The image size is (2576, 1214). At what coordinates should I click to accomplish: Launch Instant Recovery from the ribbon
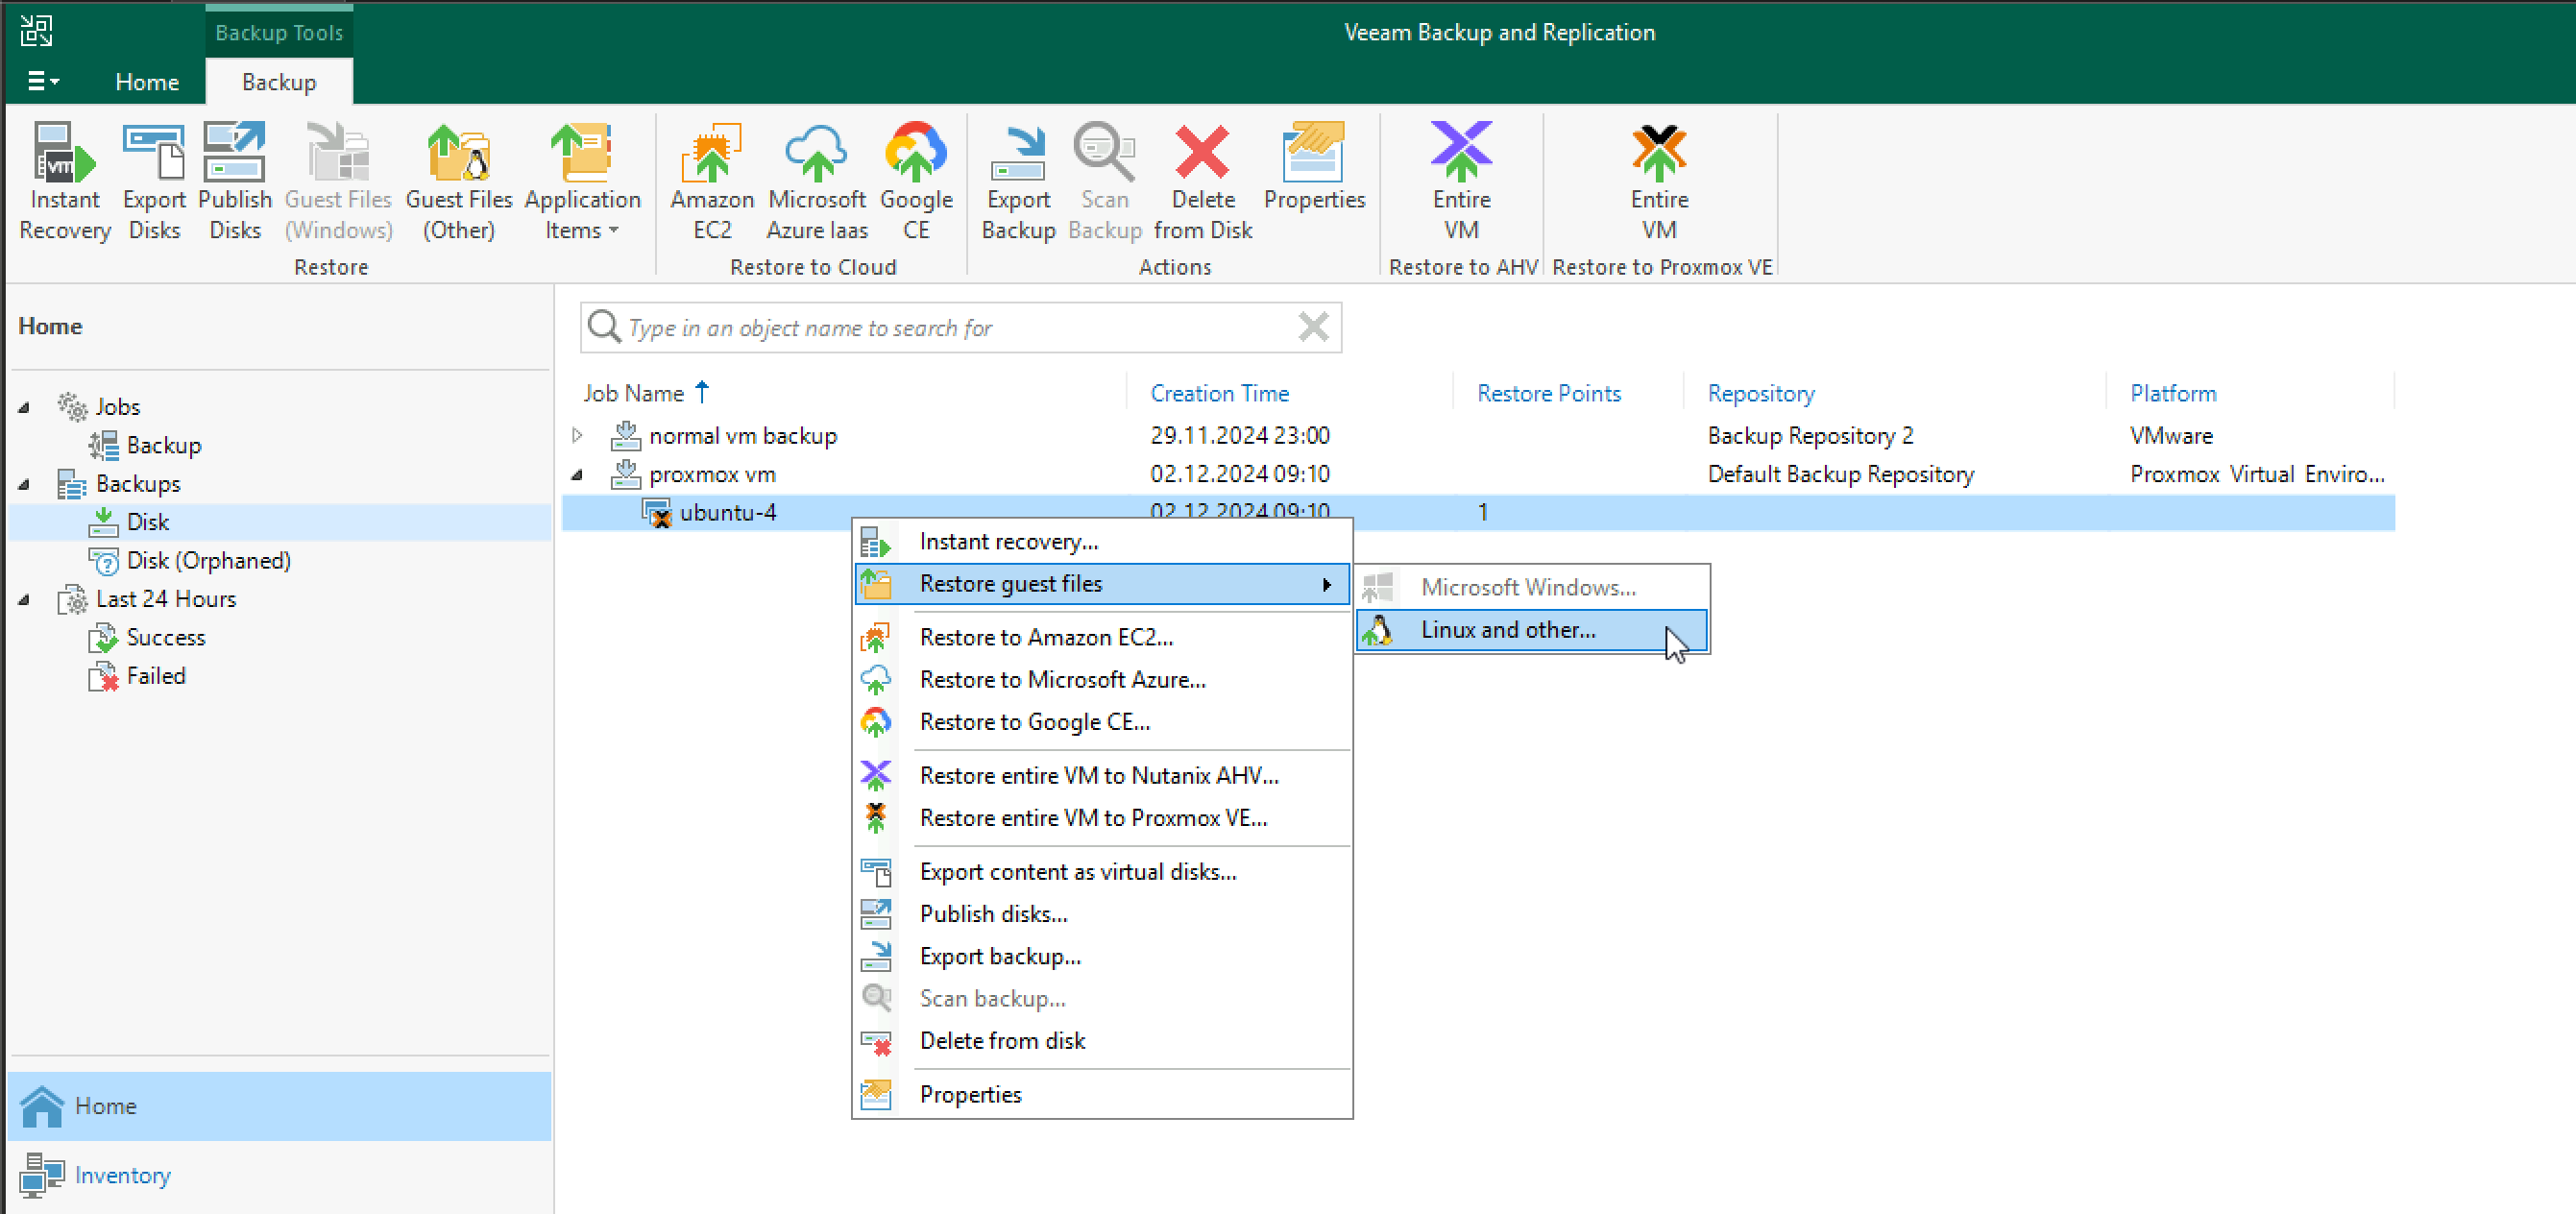click(65, 182)
